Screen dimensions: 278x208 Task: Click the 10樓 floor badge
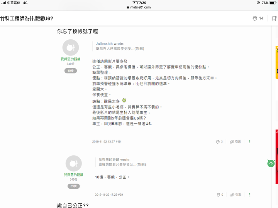click(71, 71)
